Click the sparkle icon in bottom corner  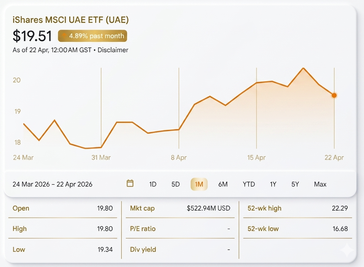pyautogui.click(x=347, y=250)
